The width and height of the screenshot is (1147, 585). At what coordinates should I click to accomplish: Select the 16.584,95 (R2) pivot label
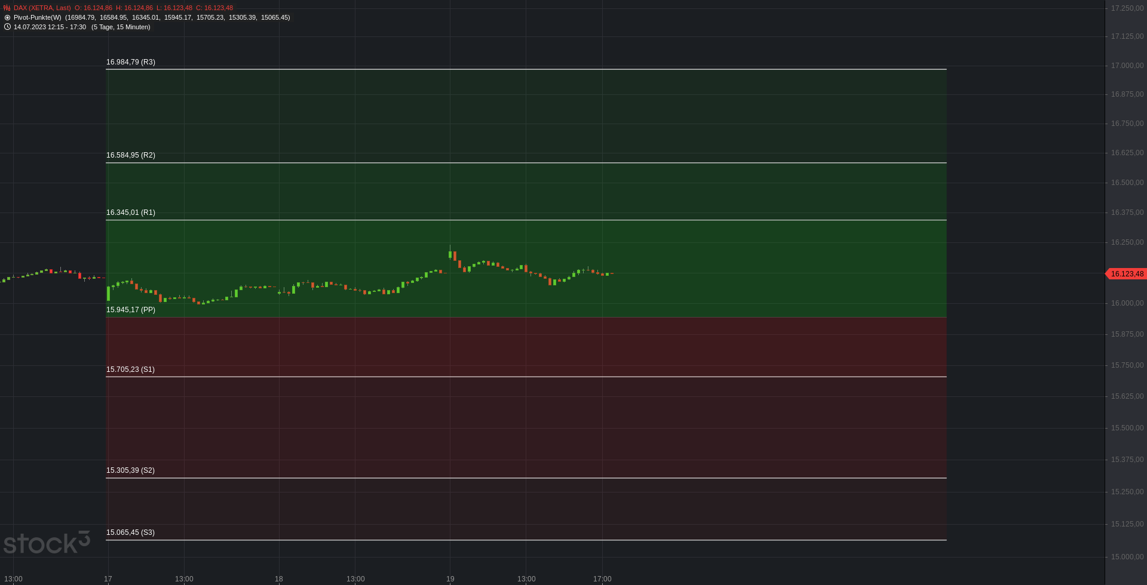(x=130, y=155)
